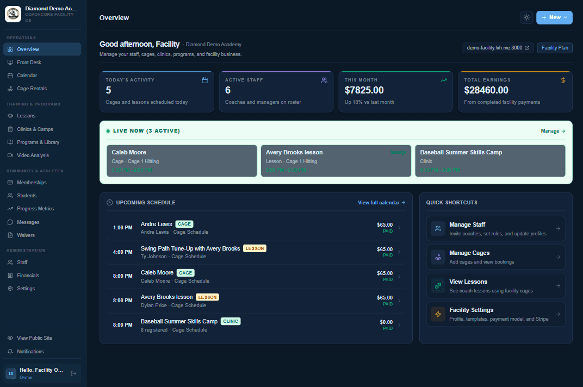Open Cage Rentals in the sidebar

pyautogui.click(x=42, y=89)
